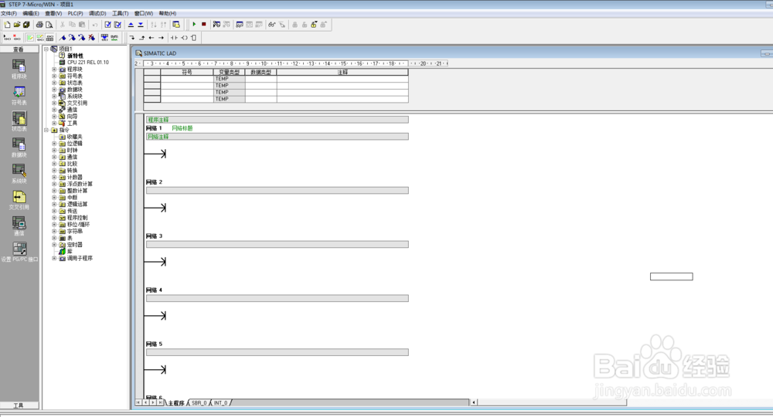Click the yellow unlock force icon
The height and width of the screenshot is (417, 773).
click(314, 25)
